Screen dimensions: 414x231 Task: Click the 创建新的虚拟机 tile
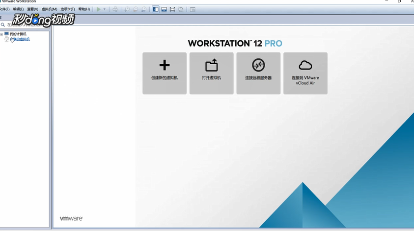pos(165,73)
